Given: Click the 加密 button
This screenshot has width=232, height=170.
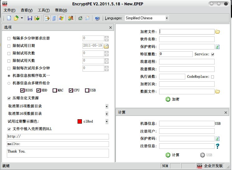Looking at the screenshot, I should [173, 99].
